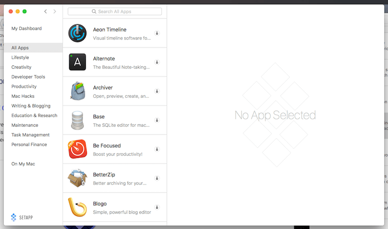
Task: Select Developer Tools category
Action: (x=28, y=77)
